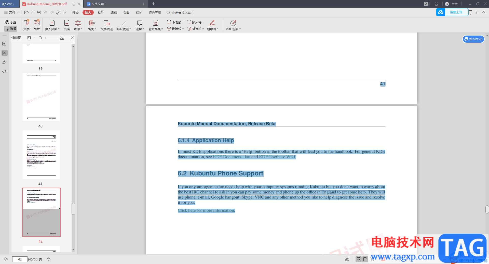Go to next page arrow in status bar

pos(48,259)
